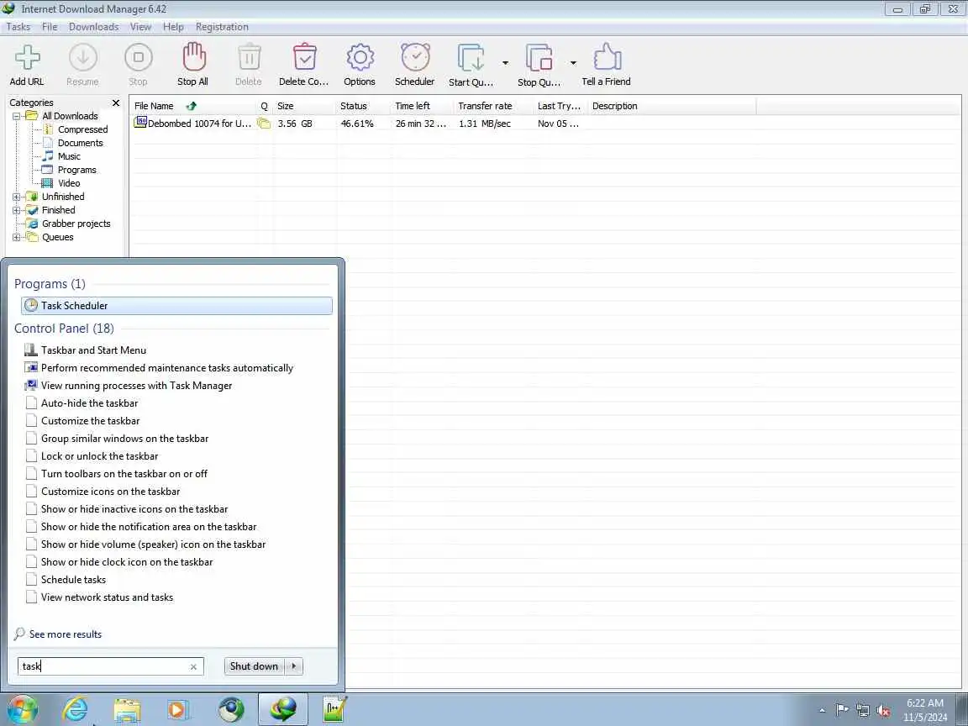Click the Delete Completed icon
The image size is (968, 726).
click(304, 57)
